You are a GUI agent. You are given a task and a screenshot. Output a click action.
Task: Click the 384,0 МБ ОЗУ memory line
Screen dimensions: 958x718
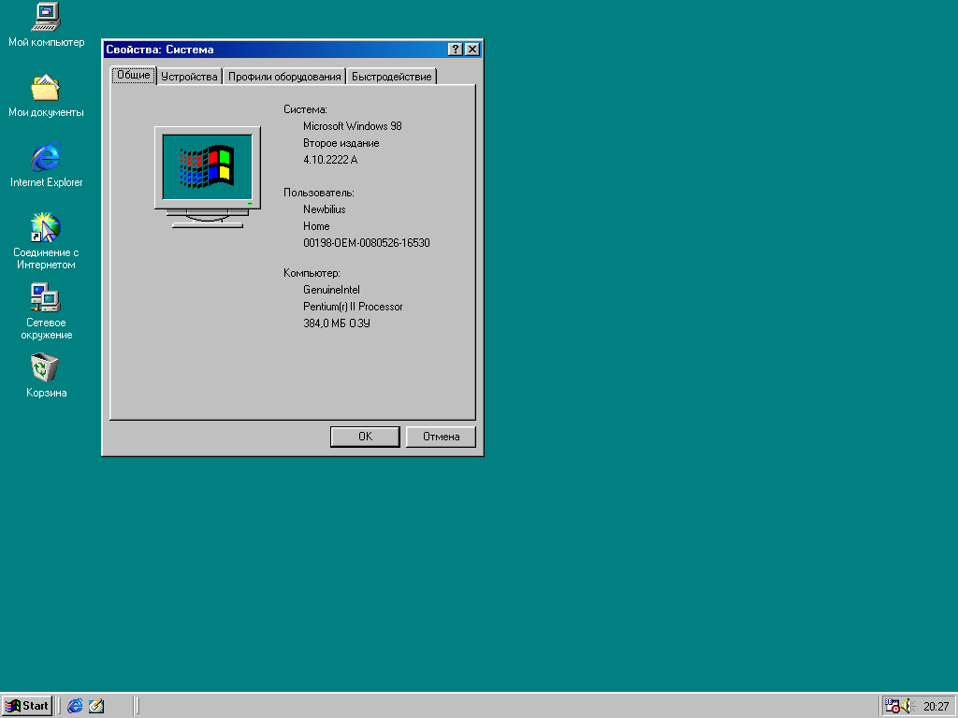coord(337,323)
